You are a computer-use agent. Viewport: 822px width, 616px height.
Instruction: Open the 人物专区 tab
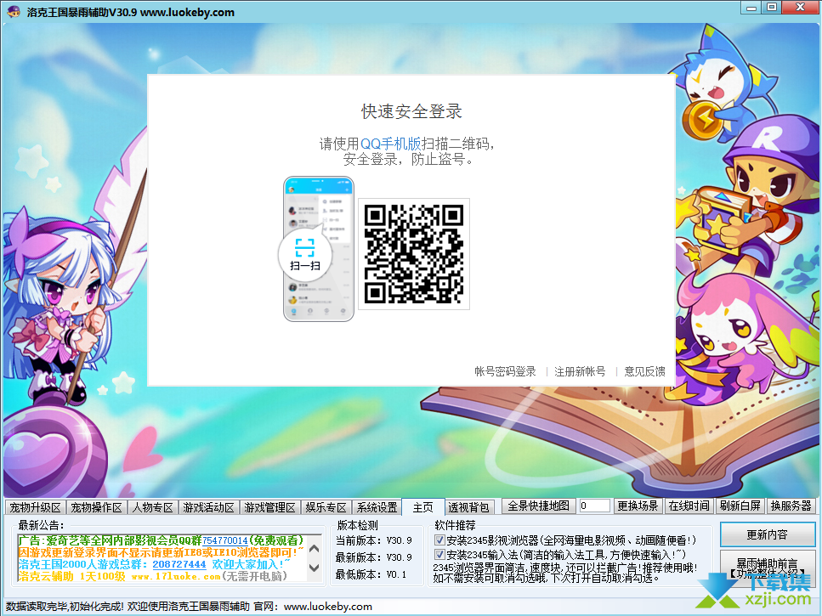pyautogui.click(x=152, y=507)
